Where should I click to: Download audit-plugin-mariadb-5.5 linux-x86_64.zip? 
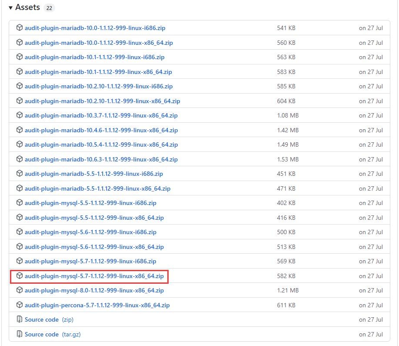(x=97, y=189)
